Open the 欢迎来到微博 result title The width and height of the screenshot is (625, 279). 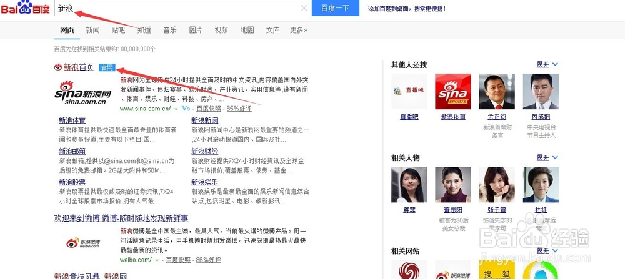[x=121, y=218]
